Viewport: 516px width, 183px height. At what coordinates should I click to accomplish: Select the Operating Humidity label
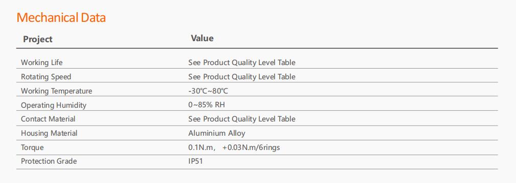(x=54, y=105)
